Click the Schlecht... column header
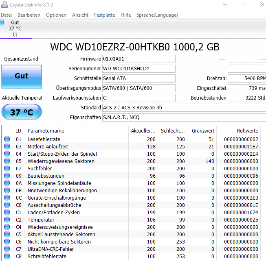This screenshot has height=261, width=266. click(173, 130)
